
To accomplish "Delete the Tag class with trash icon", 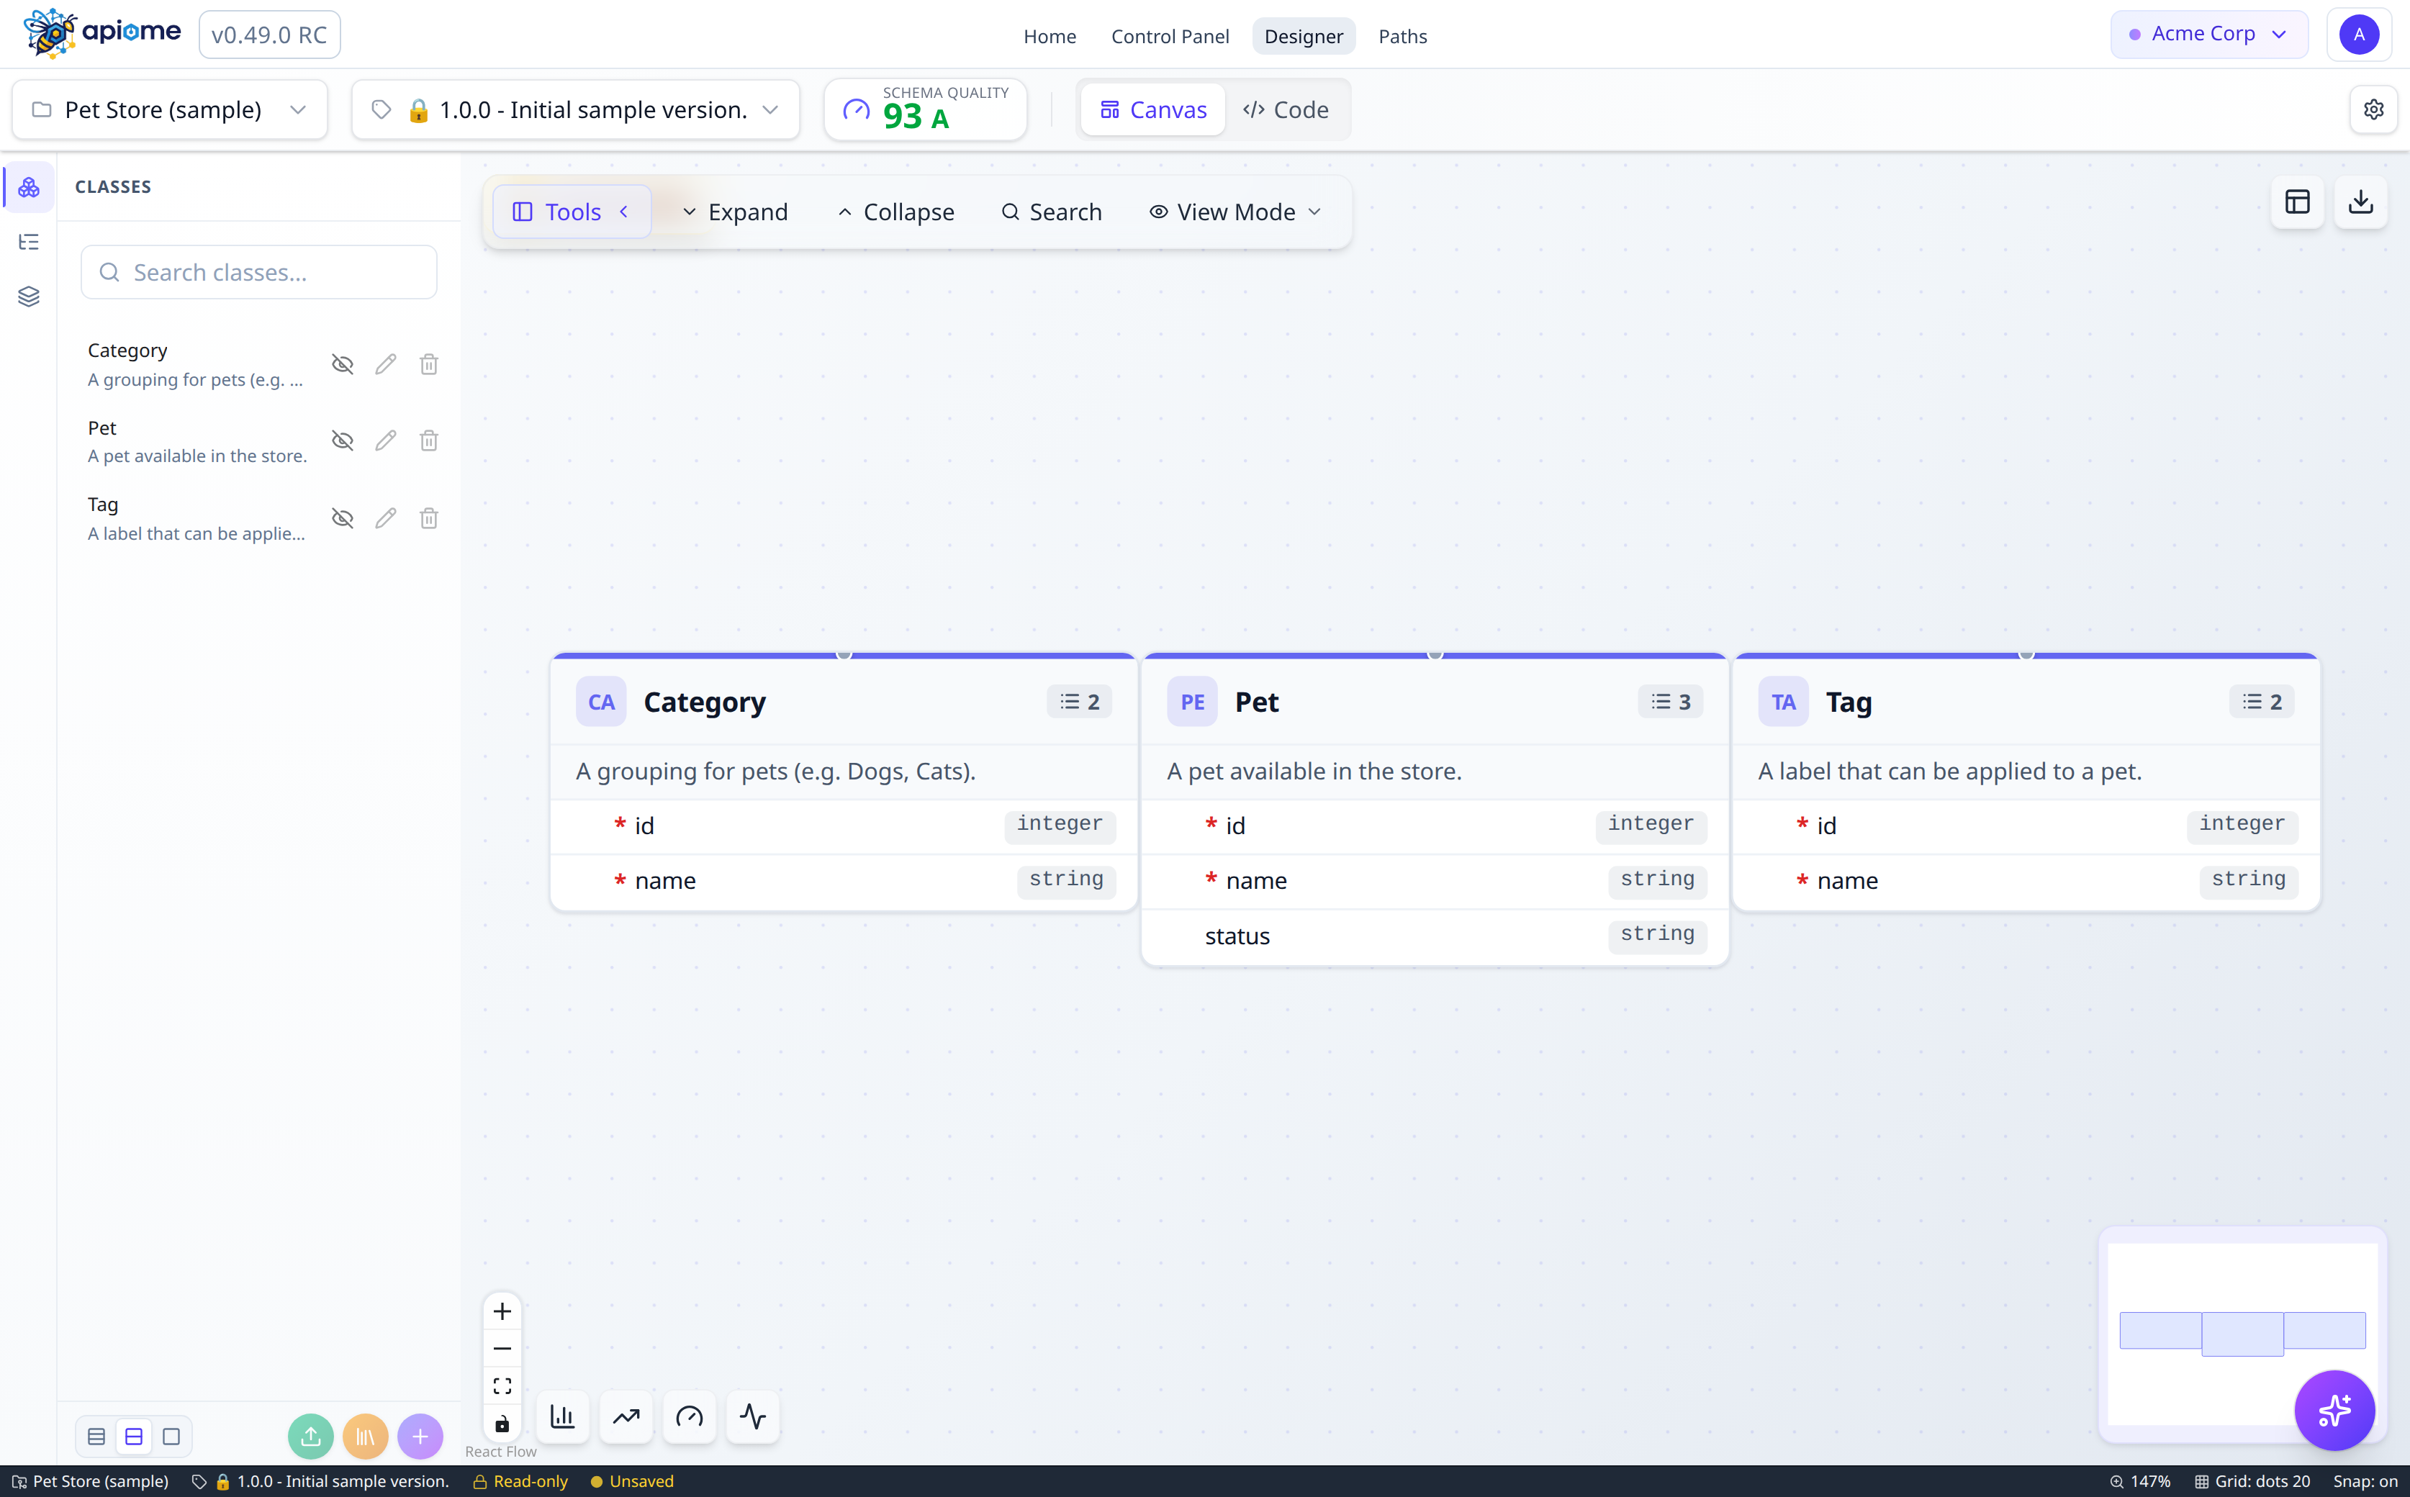I will pos(429,517).
